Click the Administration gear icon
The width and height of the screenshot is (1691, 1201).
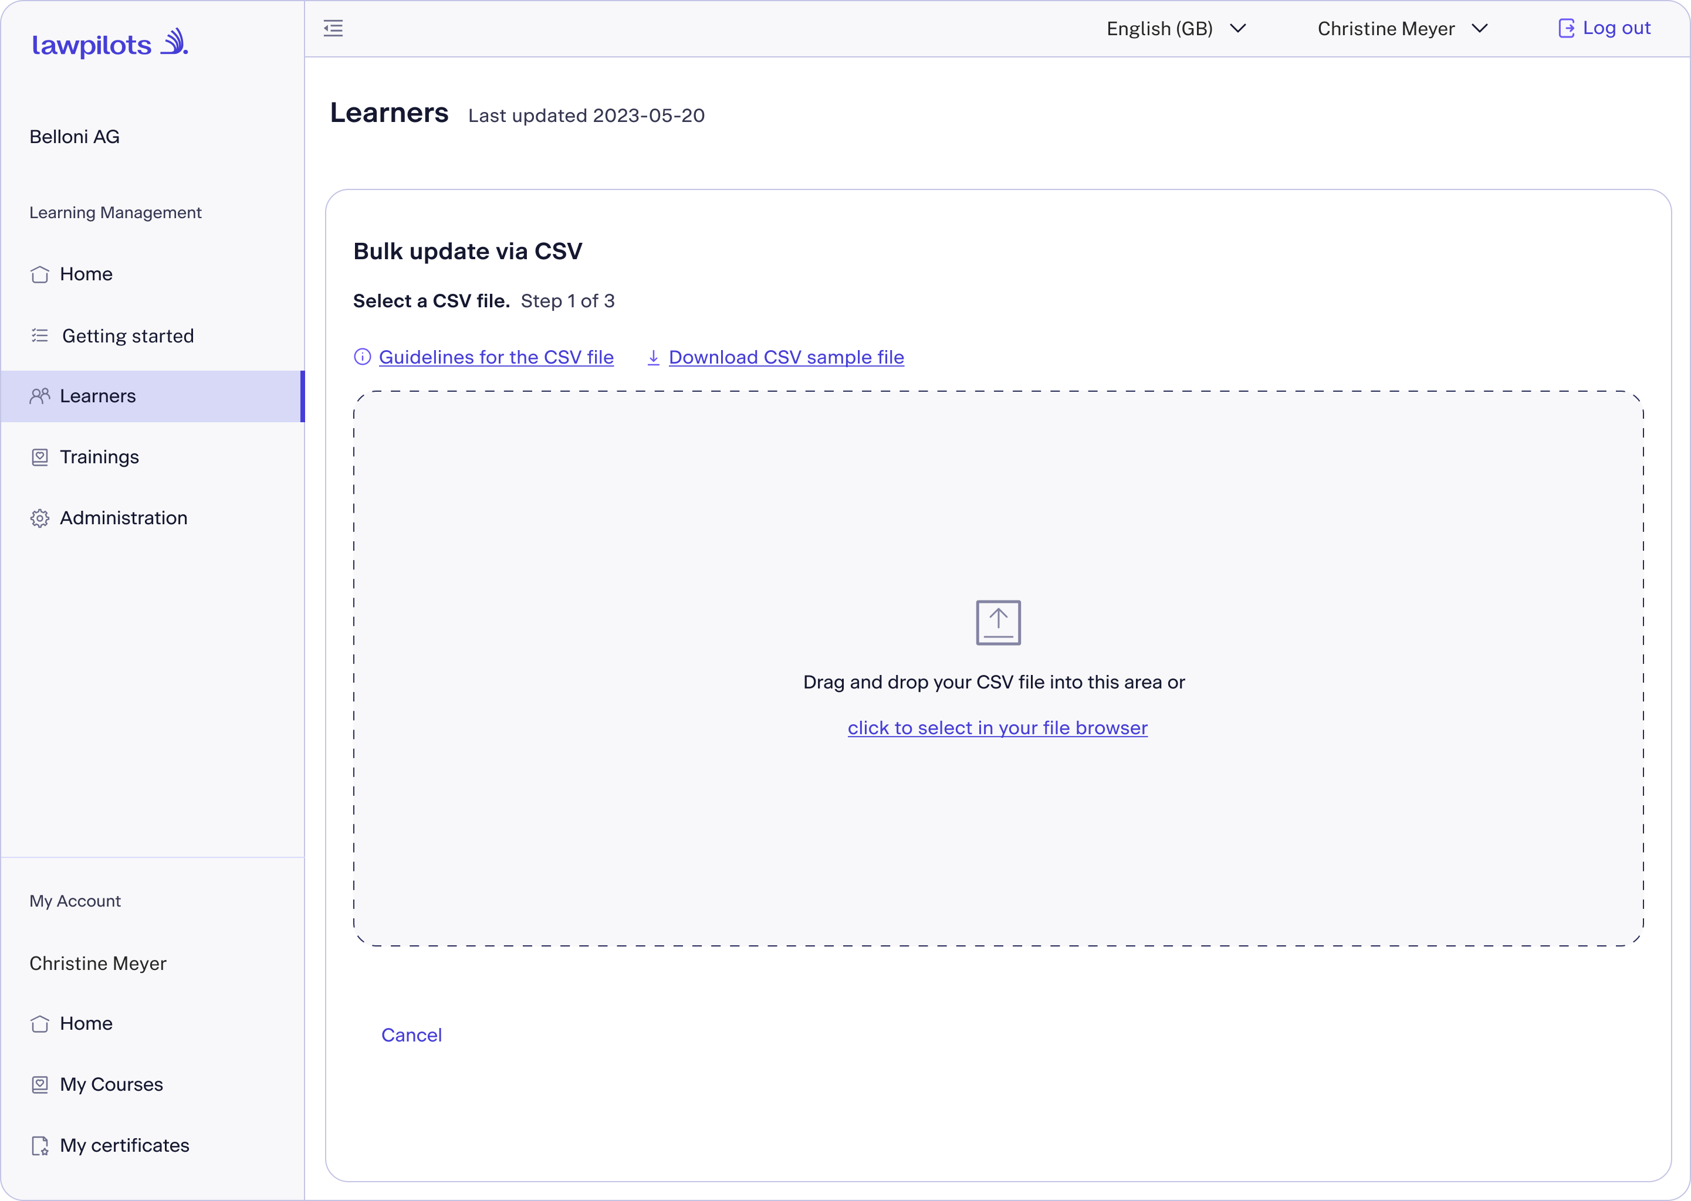40,518
